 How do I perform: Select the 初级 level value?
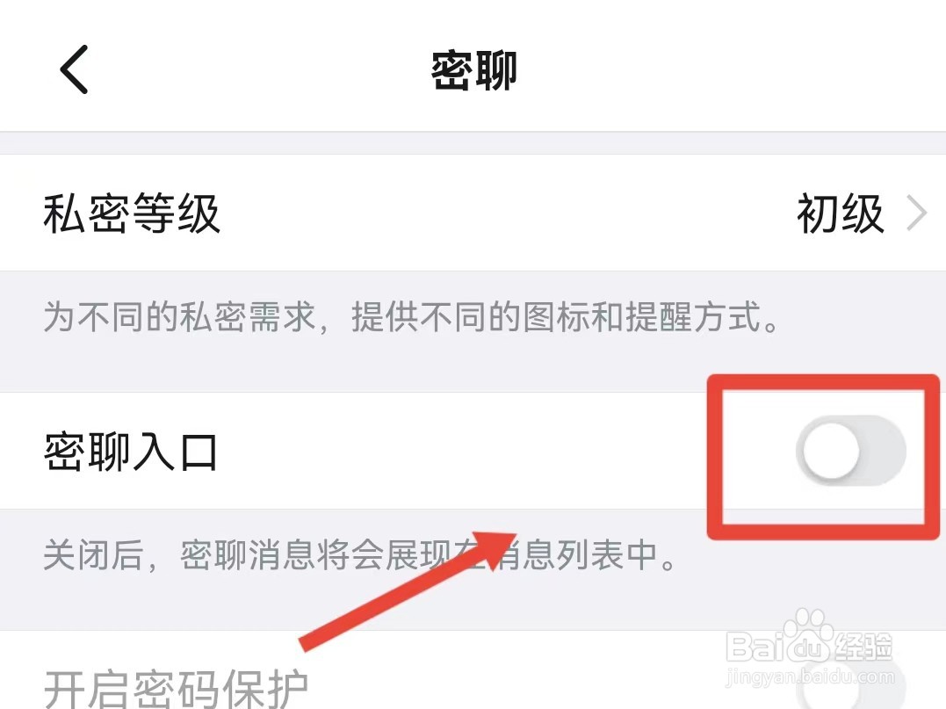click(x=840, y=213)
